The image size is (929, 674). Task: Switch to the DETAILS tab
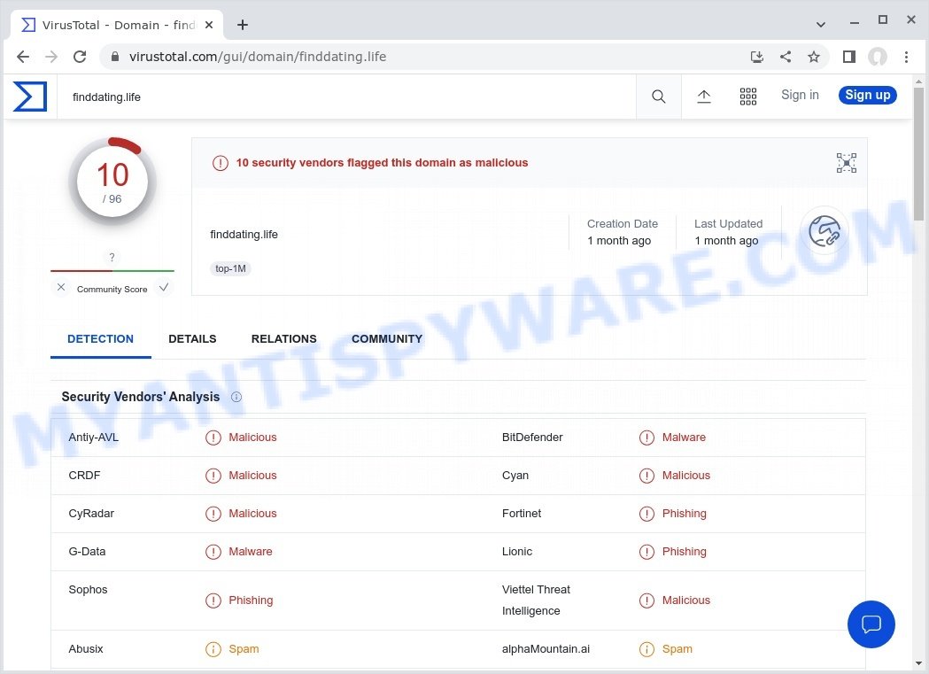pos(192,339)
